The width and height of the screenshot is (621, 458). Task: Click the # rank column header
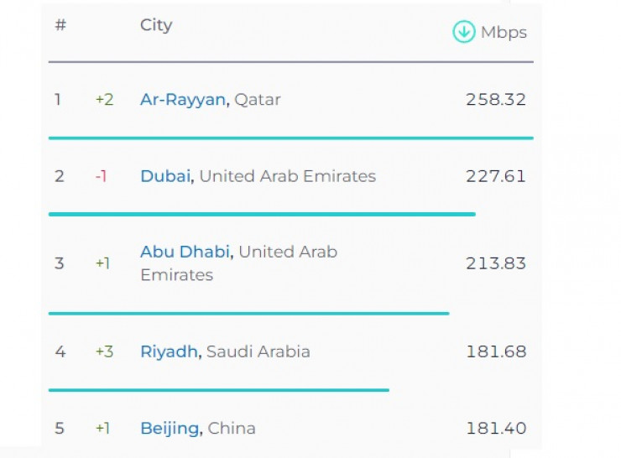[x=60, y=25]
